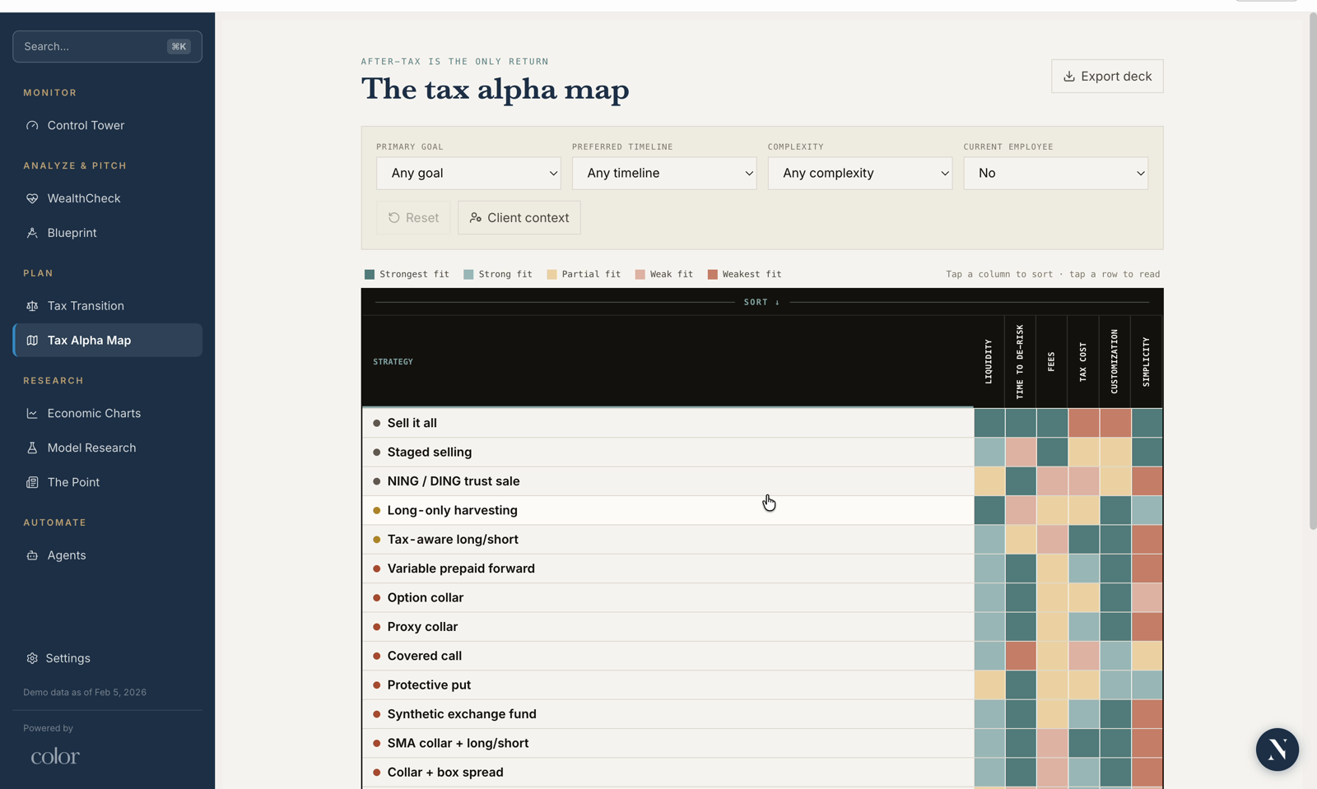Expand the Complexity dropdown
This screenshot has width=1317, height=789.
pos(860,174)
